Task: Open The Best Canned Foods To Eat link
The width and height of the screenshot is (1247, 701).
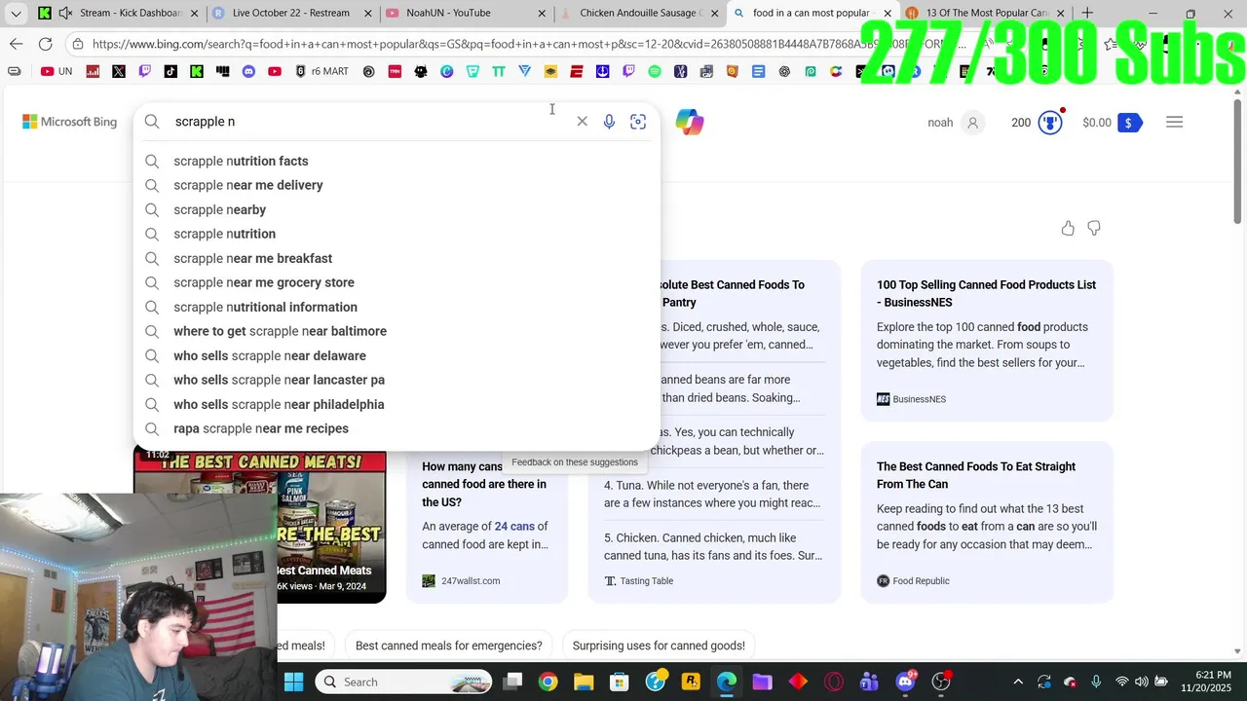Action: point(976,475)
